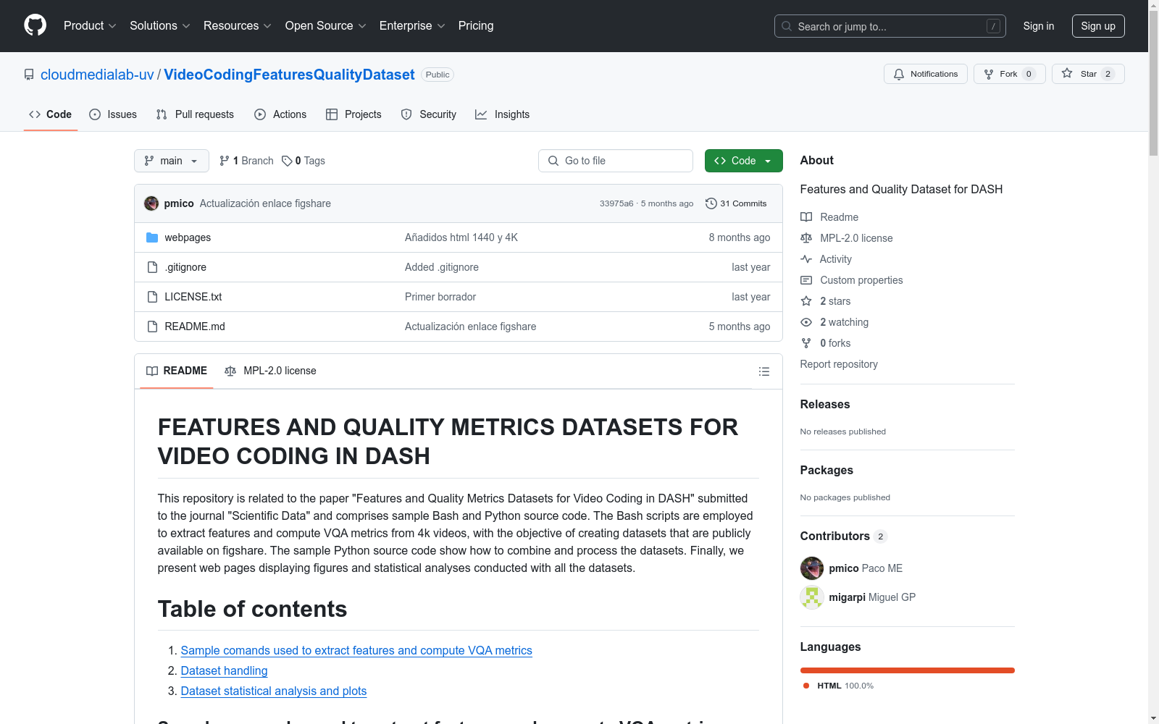Click the pulse icon beside Activity
Viewport: 1159px width, 724px height.
(806, 259)
